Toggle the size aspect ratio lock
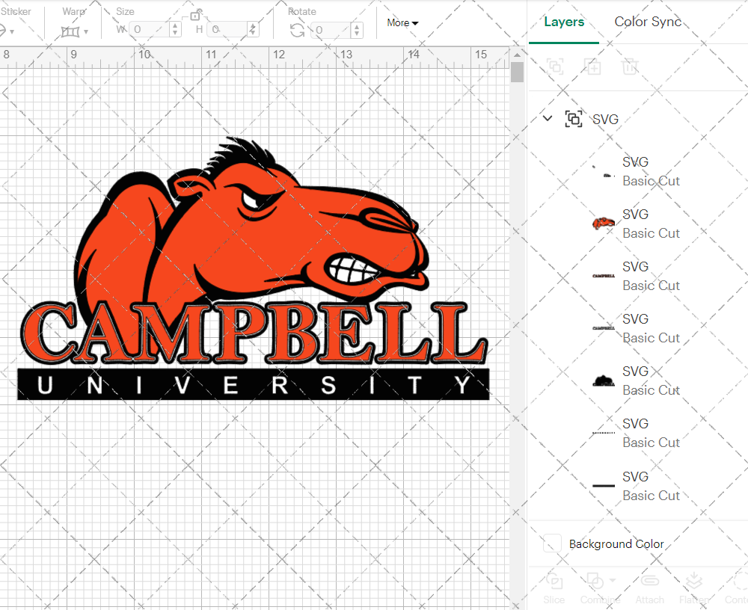This screenshot has width=748, height=610. point(194,15)
